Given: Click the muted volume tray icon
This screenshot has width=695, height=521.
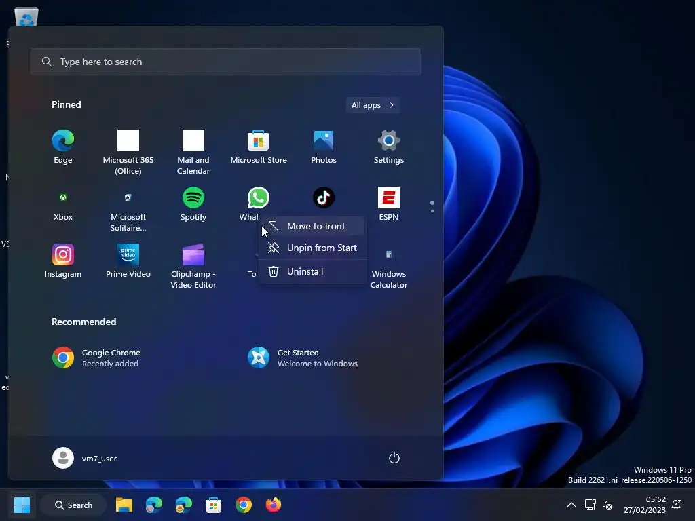Looking at the screenshot, I should click(607, 505).
